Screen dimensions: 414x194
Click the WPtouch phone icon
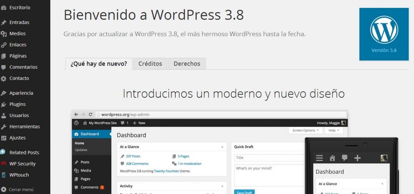pyautogui.click(x=3, y=175)
